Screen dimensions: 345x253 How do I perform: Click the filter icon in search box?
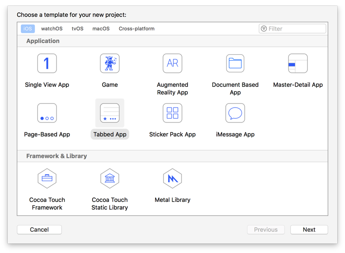(x=264, y=28)
